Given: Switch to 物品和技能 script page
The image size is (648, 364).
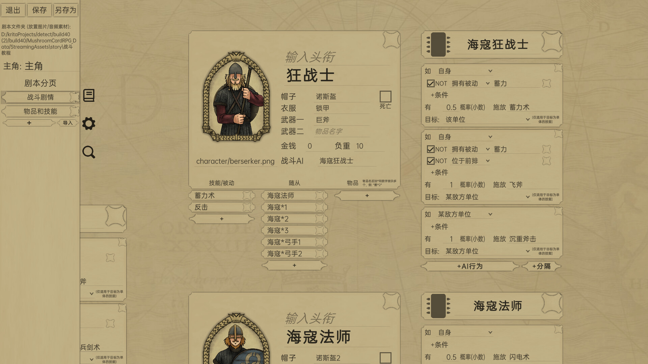Looking at the screenshot, I should [x=40, y=111].
